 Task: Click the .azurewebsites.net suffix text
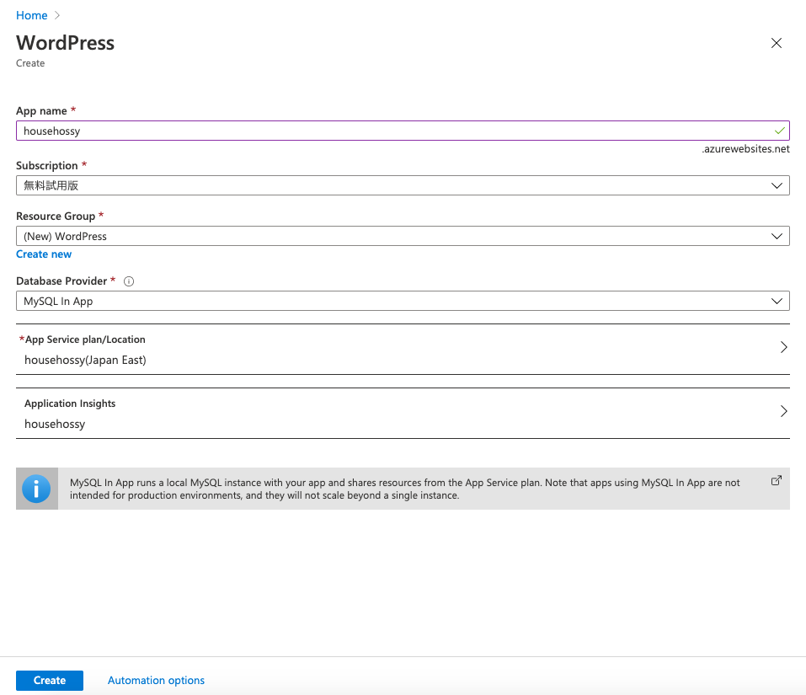click(745, 149)
